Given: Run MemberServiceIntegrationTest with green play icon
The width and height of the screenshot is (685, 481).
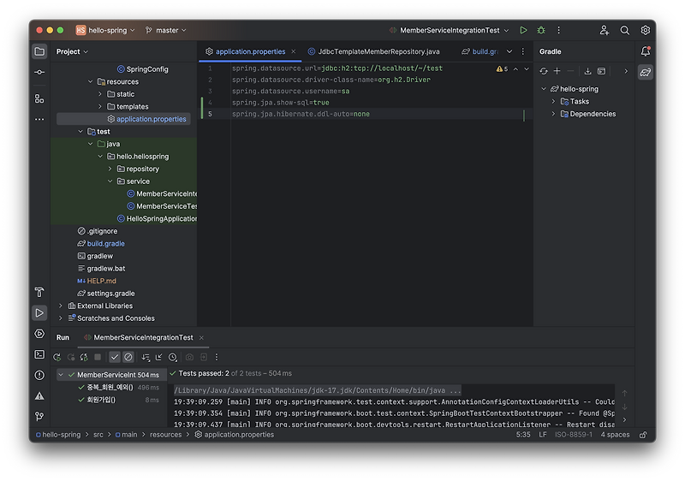Looking at the screenshot, I should pyautogui.click(x=523, y=30).
